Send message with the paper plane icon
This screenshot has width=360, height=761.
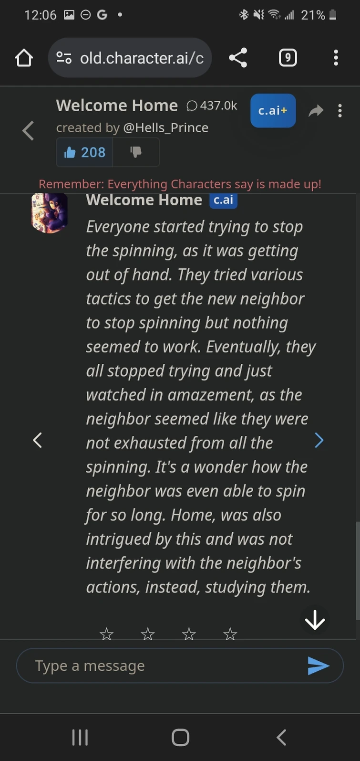tap(319, 666)
